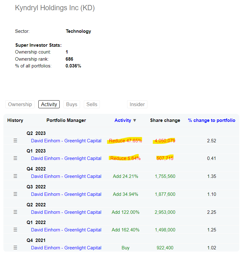
Task: Open history icon for Q3 2022 row
Action: click(15, 194)
